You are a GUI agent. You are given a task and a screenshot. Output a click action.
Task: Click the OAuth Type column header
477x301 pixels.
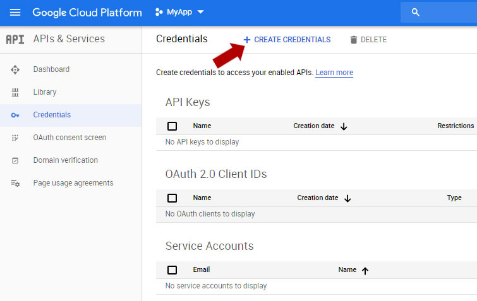coord(454,198)
